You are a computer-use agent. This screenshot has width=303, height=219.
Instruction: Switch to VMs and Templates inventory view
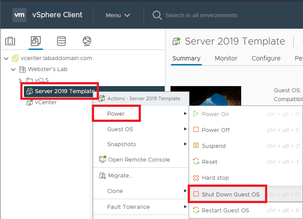(35, 42)
